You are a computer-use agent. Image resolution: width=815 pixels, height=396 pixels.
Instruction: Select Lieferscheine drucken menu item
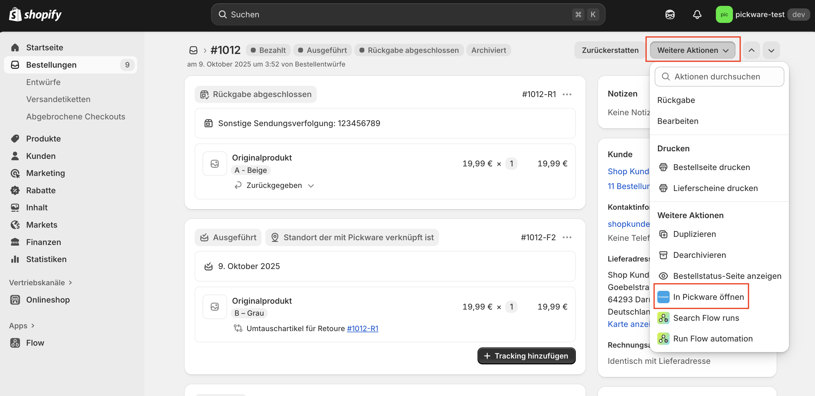point(715,188)
